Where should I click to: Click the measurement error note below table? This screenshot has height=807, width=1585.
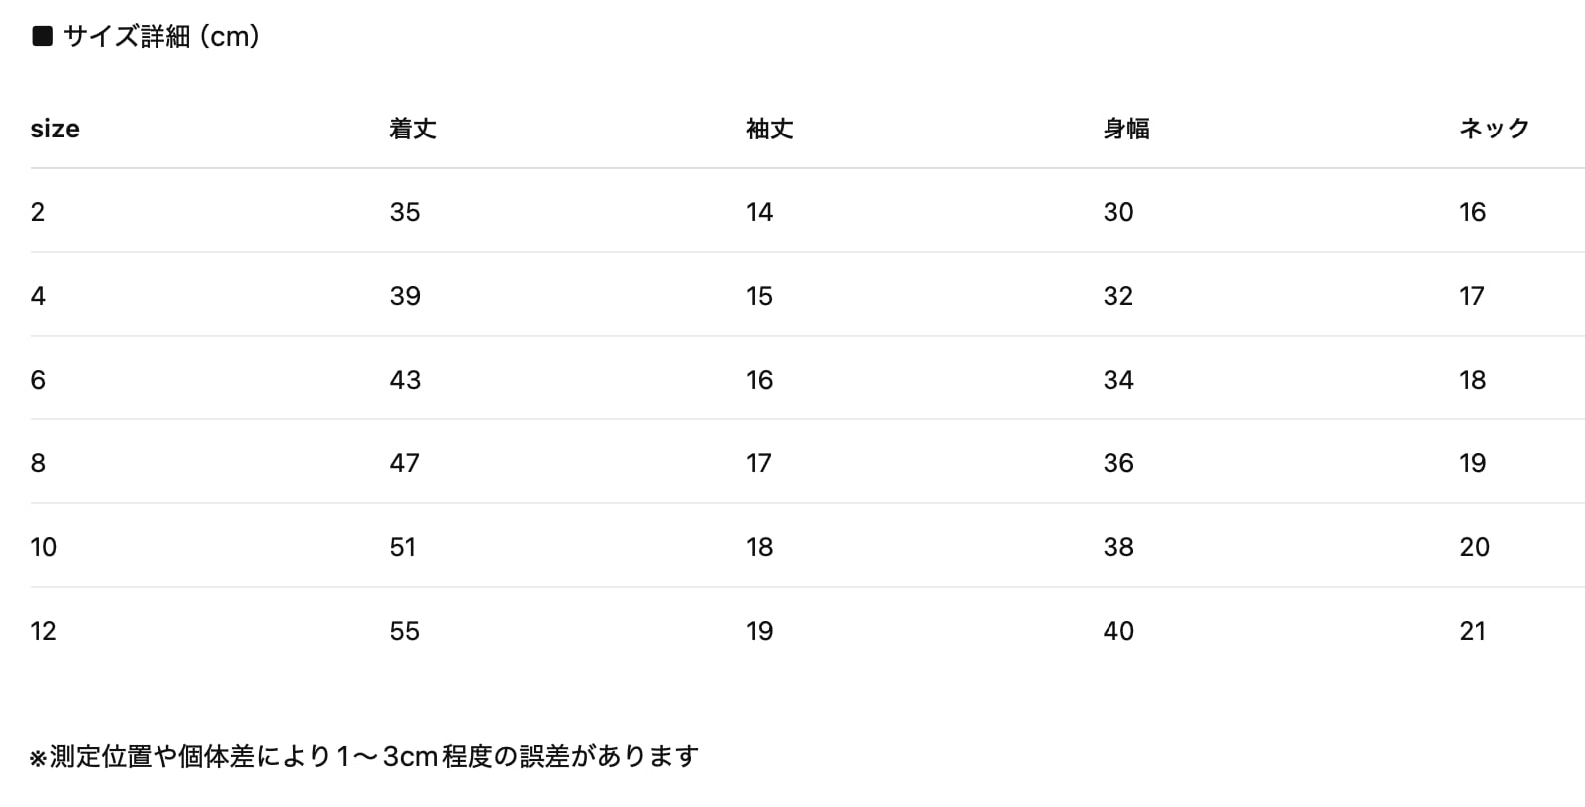[x=364, y=757]
